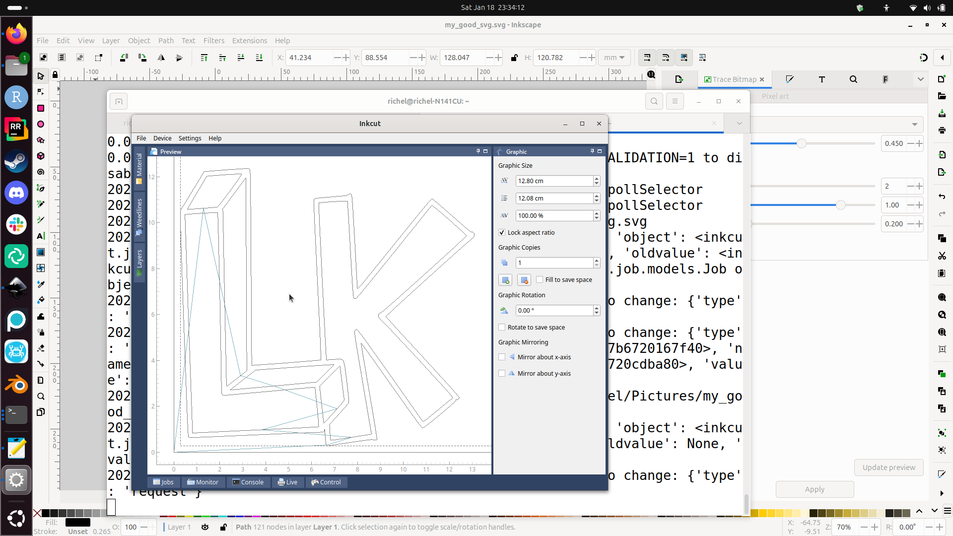Toggle layer visibility eye icon in status bar
The image size is (953, 536).
[x=205, y=527]
